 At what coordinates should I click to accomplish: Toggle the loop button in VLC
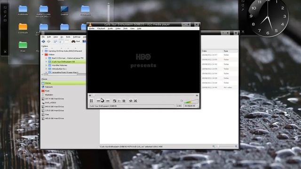pyautogui.click(x=131, y=101)
